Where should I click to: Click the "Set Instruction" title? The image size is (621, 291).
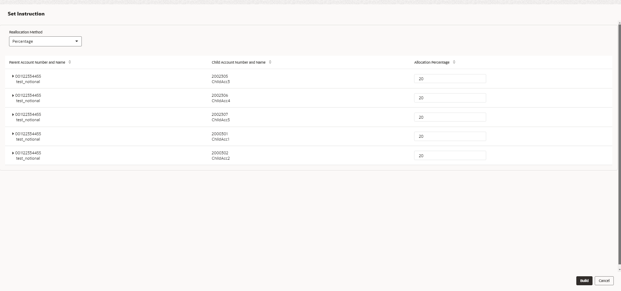(26, 14)
